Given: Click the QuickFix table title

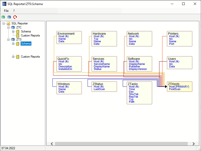Looking at the screenshot, I should [63, 59].
